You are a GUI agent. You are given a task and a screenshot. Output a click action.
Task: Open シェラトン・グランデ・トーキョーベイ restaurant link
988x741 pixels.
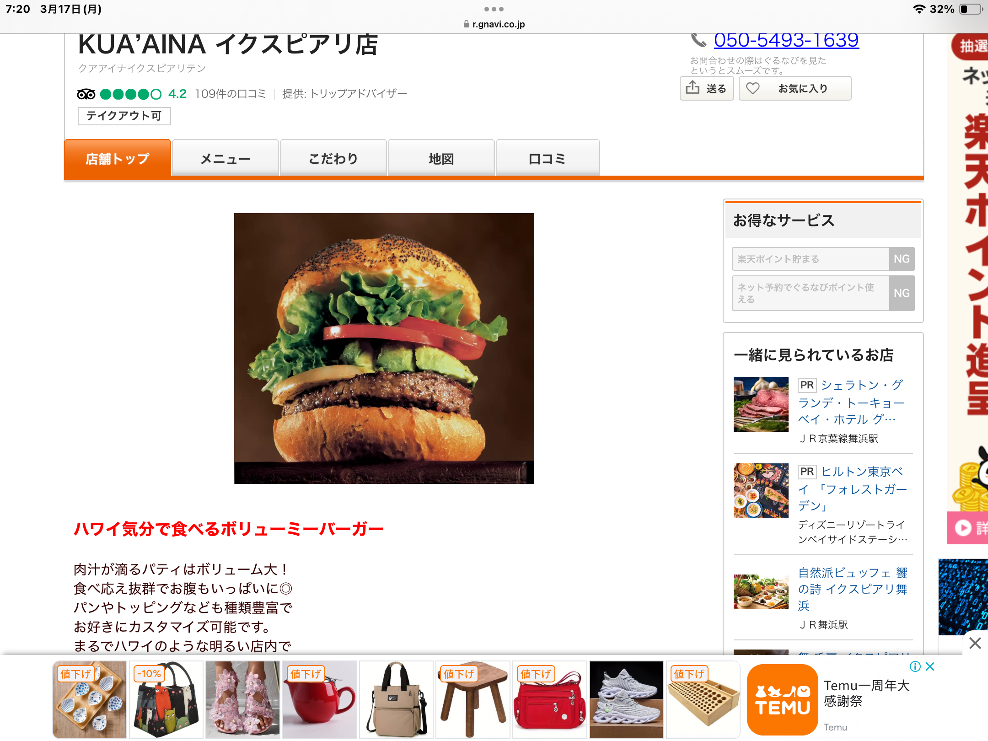[x=851, y=402]
